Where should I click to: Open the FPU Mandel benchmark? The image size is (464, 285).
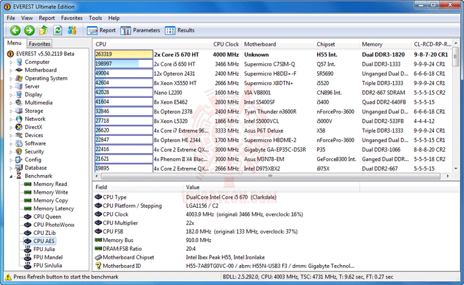coord(44,257)
